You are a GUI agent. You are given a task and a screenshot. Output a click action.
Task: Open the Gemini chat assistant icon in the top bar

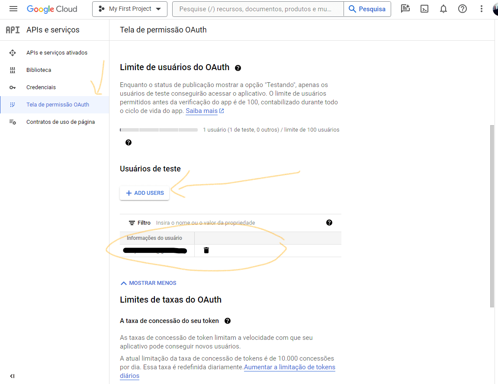(x=405, y=9)
